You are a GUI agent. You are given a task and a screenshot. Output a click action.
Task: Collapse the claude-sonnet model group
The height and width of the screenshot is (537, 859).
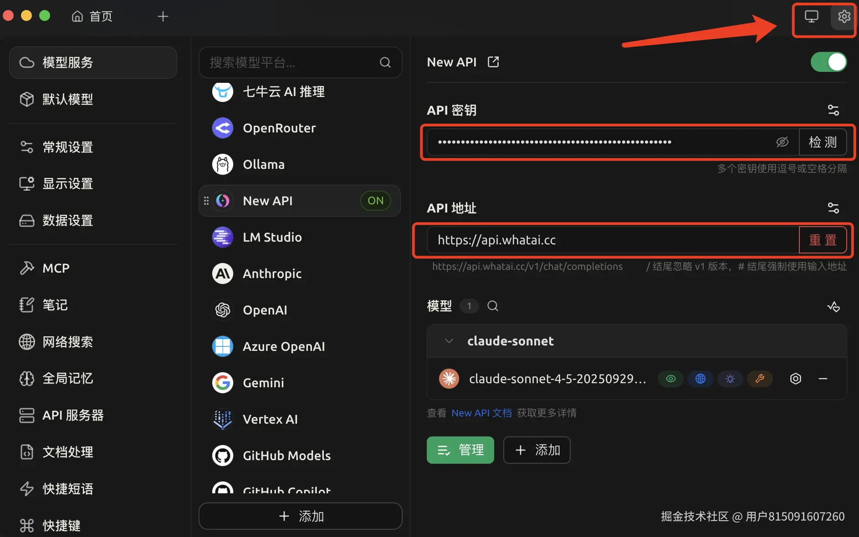click(x=449, y=340)
